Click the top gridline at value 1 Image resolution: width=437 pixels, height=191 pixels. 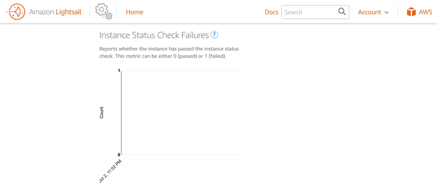[x=180, y=71]
